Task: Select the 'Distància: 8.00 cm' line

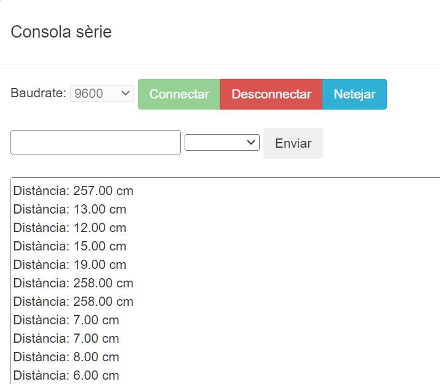Action: tap(66, 357)
